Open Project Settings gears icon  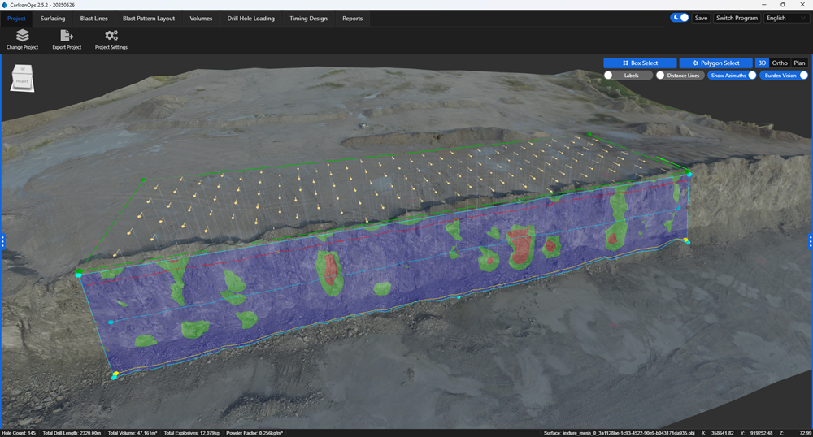point(111,37)
